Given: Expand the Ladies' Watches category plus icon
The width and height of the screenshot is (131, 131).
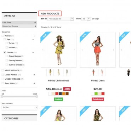Looking at the screenshot, I should pos(34,75).
